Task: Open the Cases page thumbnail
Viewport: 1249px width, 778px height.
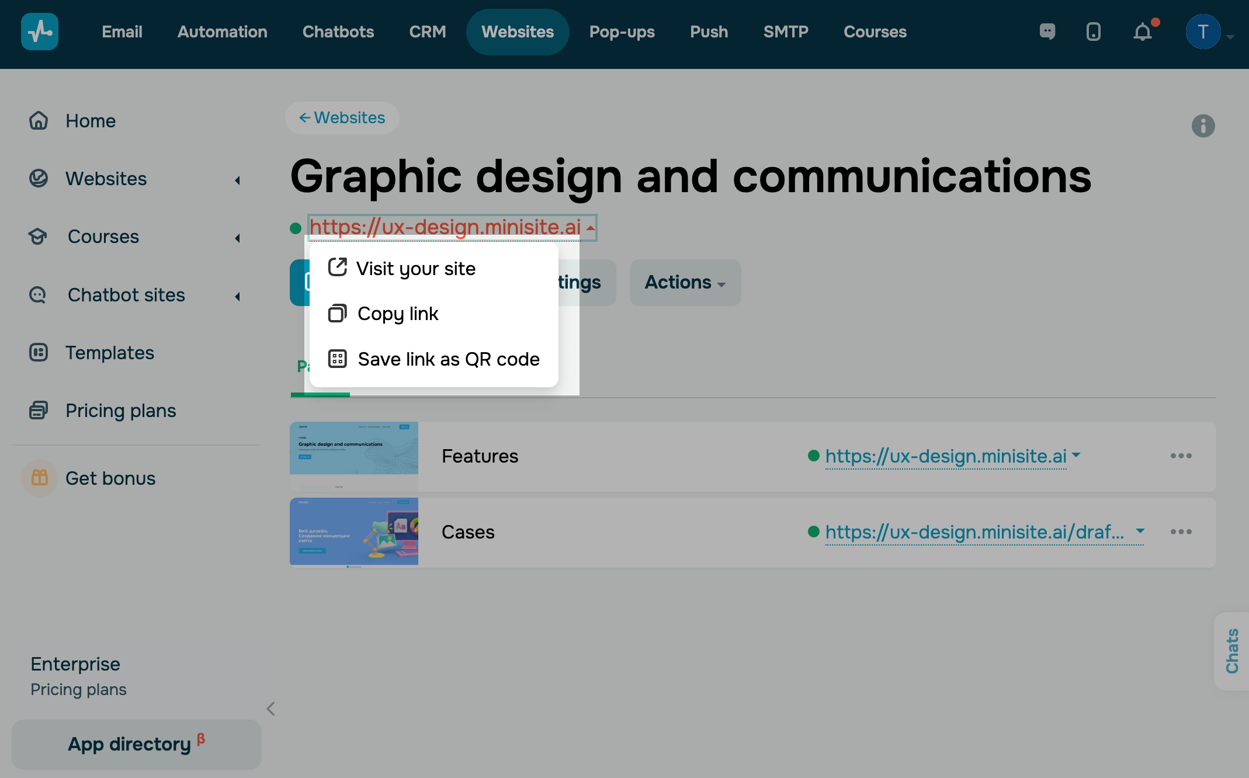Action: (x=354, y=532)
